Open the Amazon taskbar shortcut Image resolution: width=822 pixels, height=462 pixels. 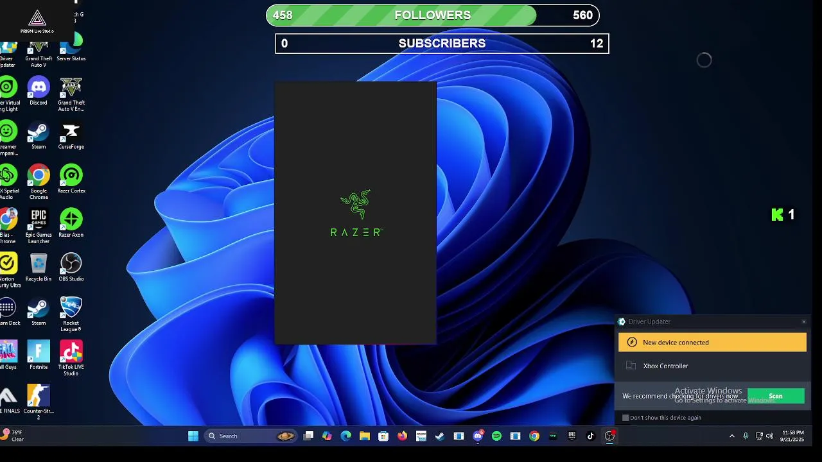point(421,436)
